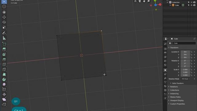Select the Extrude Region tool

pos(4,49)
